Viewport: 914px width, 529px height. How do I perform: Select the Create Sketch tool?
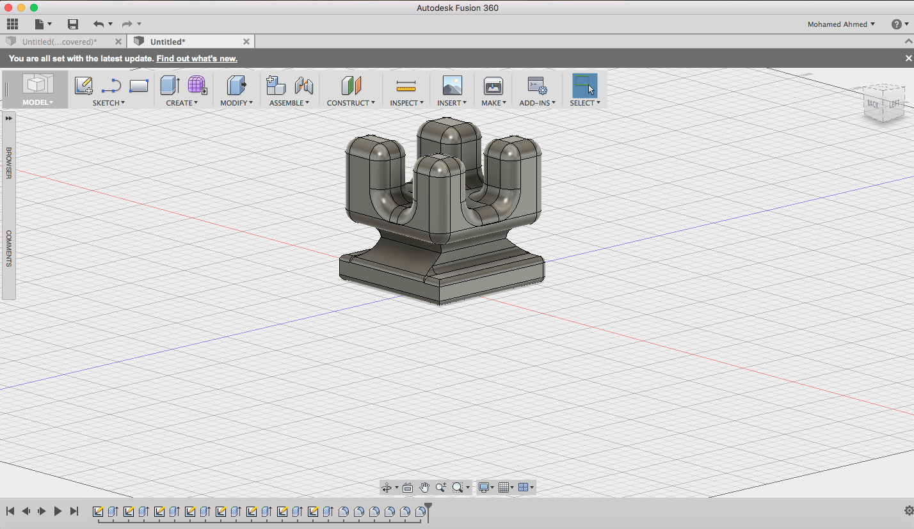[x=84, y=86]
